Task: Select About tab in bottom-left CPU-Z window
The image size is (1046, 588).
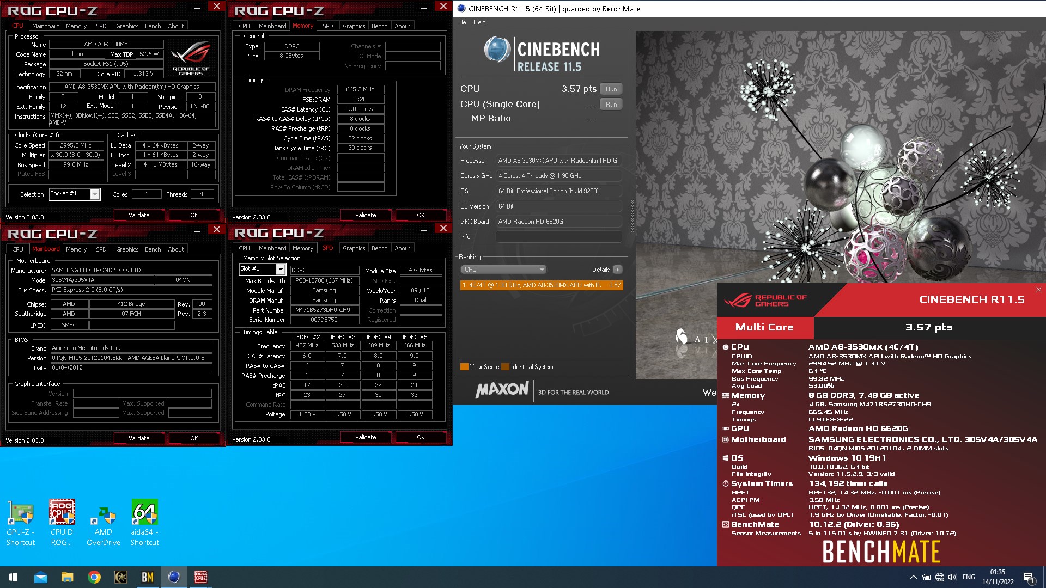Action: pos(175,249)
